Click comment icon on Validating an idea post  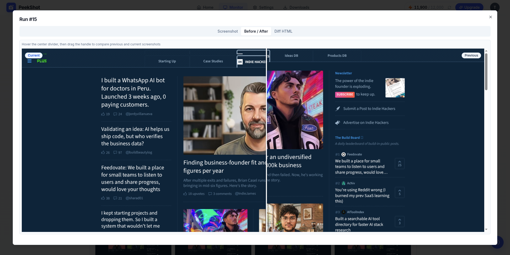point(115,152)
